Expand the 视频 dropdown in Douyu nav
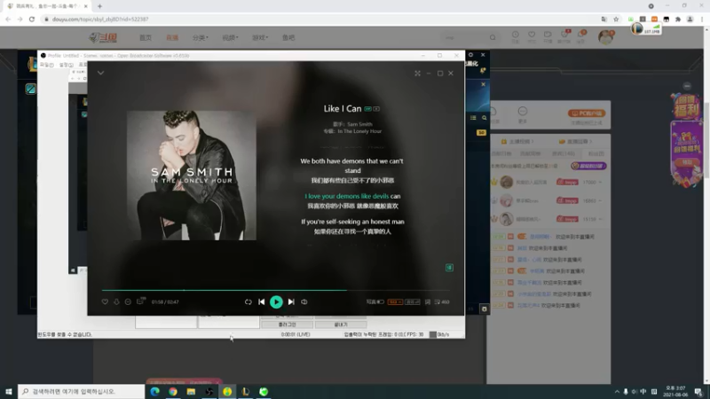Image resolution: width=710 pixels, height=399 pixels. [230, 37]
